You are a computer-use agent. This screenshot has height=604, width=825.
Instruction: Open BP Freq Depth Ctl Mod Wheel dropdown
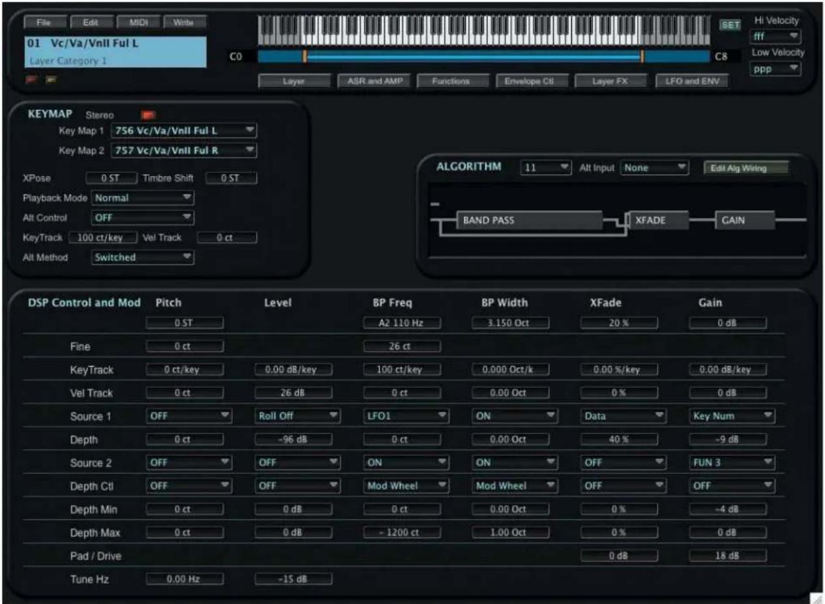coord(406,485)
